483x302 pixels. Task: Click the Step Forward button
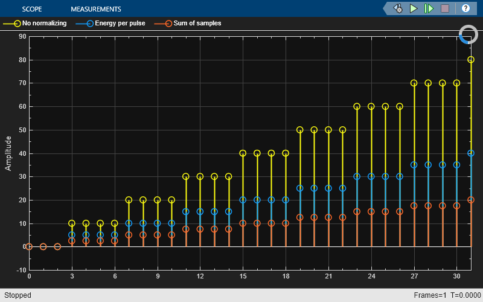[x=429, y=8]
